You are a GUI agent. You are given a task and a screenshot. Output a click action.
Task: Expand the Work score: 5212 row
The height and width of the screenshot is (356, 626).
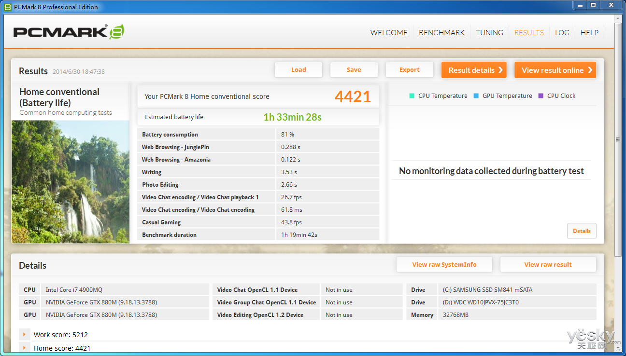click(x=24, y=334)
